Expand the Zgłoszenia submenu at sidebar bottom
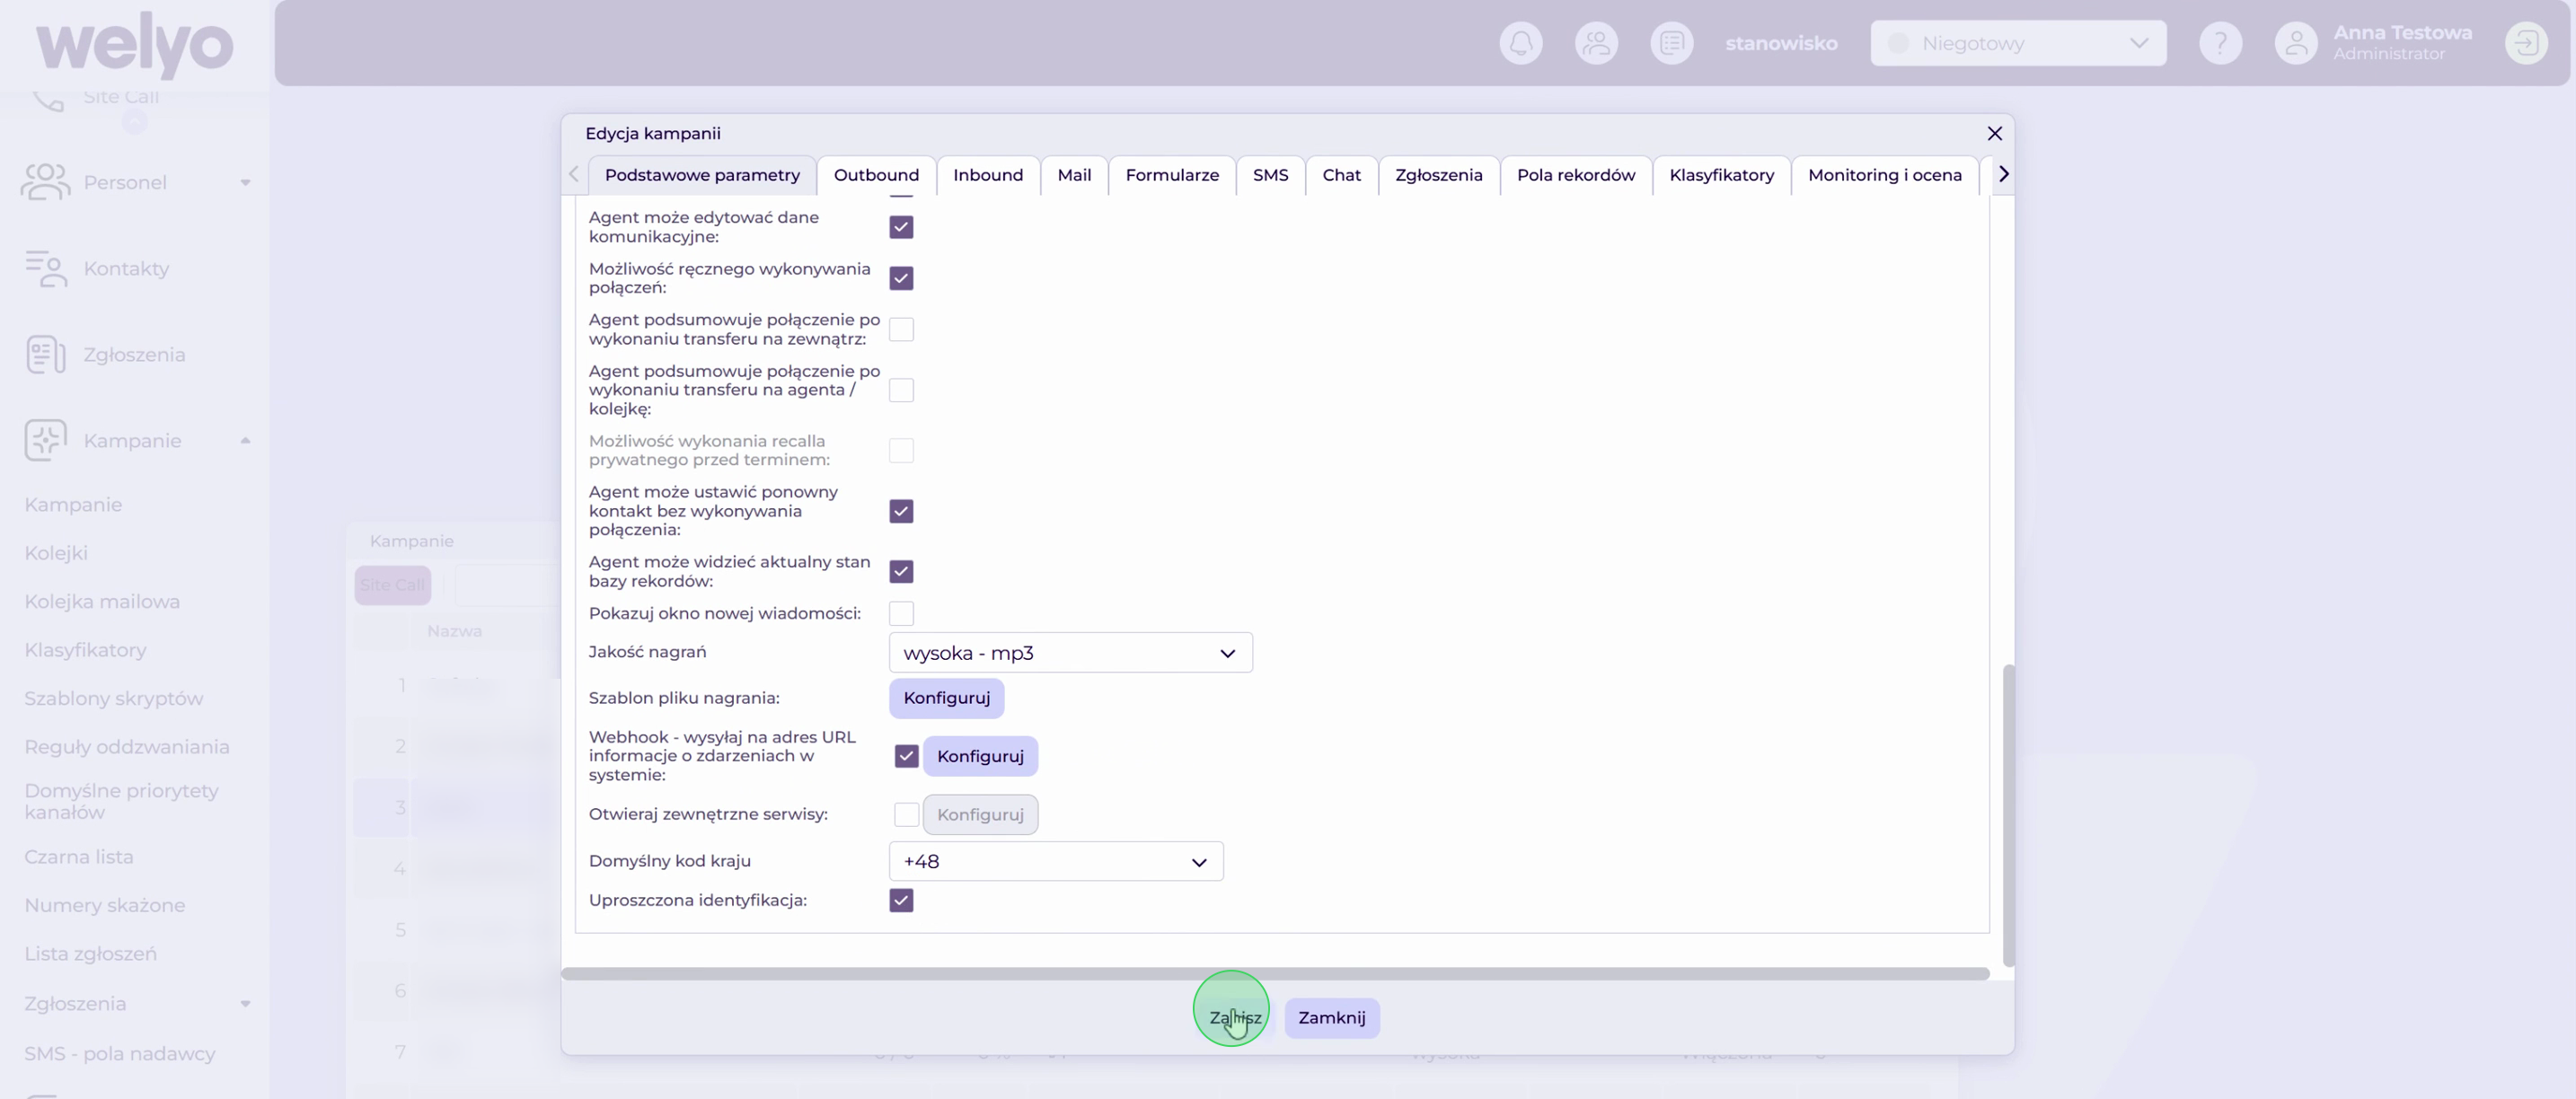2576x1099 pixels. pos(245,1003)
